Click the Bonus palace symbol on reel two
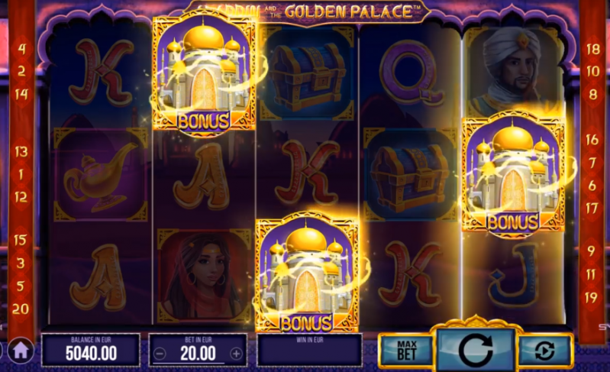 pyautogui.click(x=204, y=73)
